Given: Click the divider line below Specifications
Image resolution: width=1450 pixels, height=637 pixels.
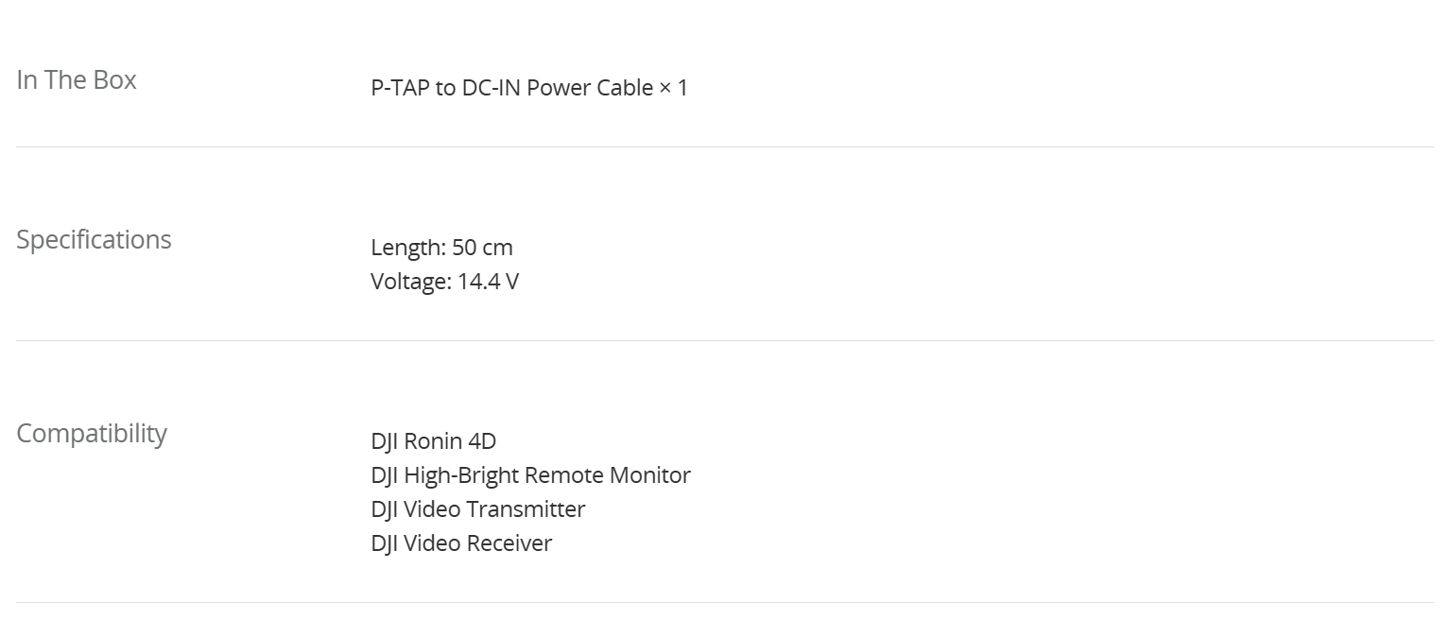Looking at the screenshot, I should (x=725, y=340).
